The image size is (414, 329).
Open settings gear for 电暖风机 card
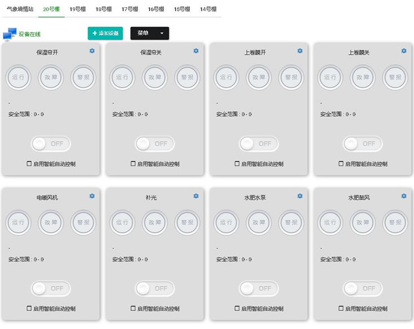point(92,196)
